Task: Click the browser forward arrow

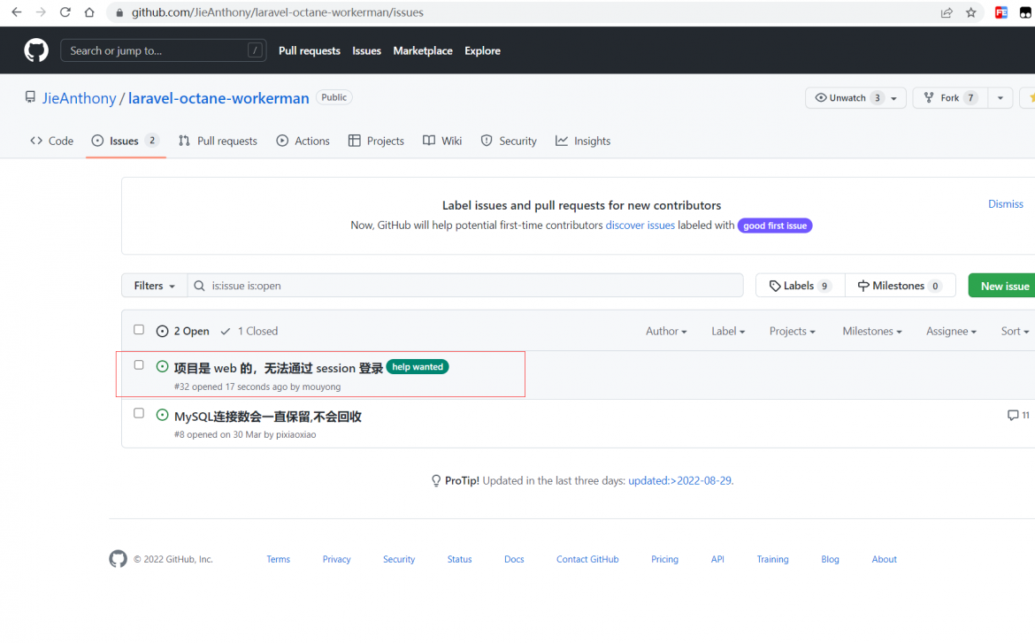Action: click(41, 11)
